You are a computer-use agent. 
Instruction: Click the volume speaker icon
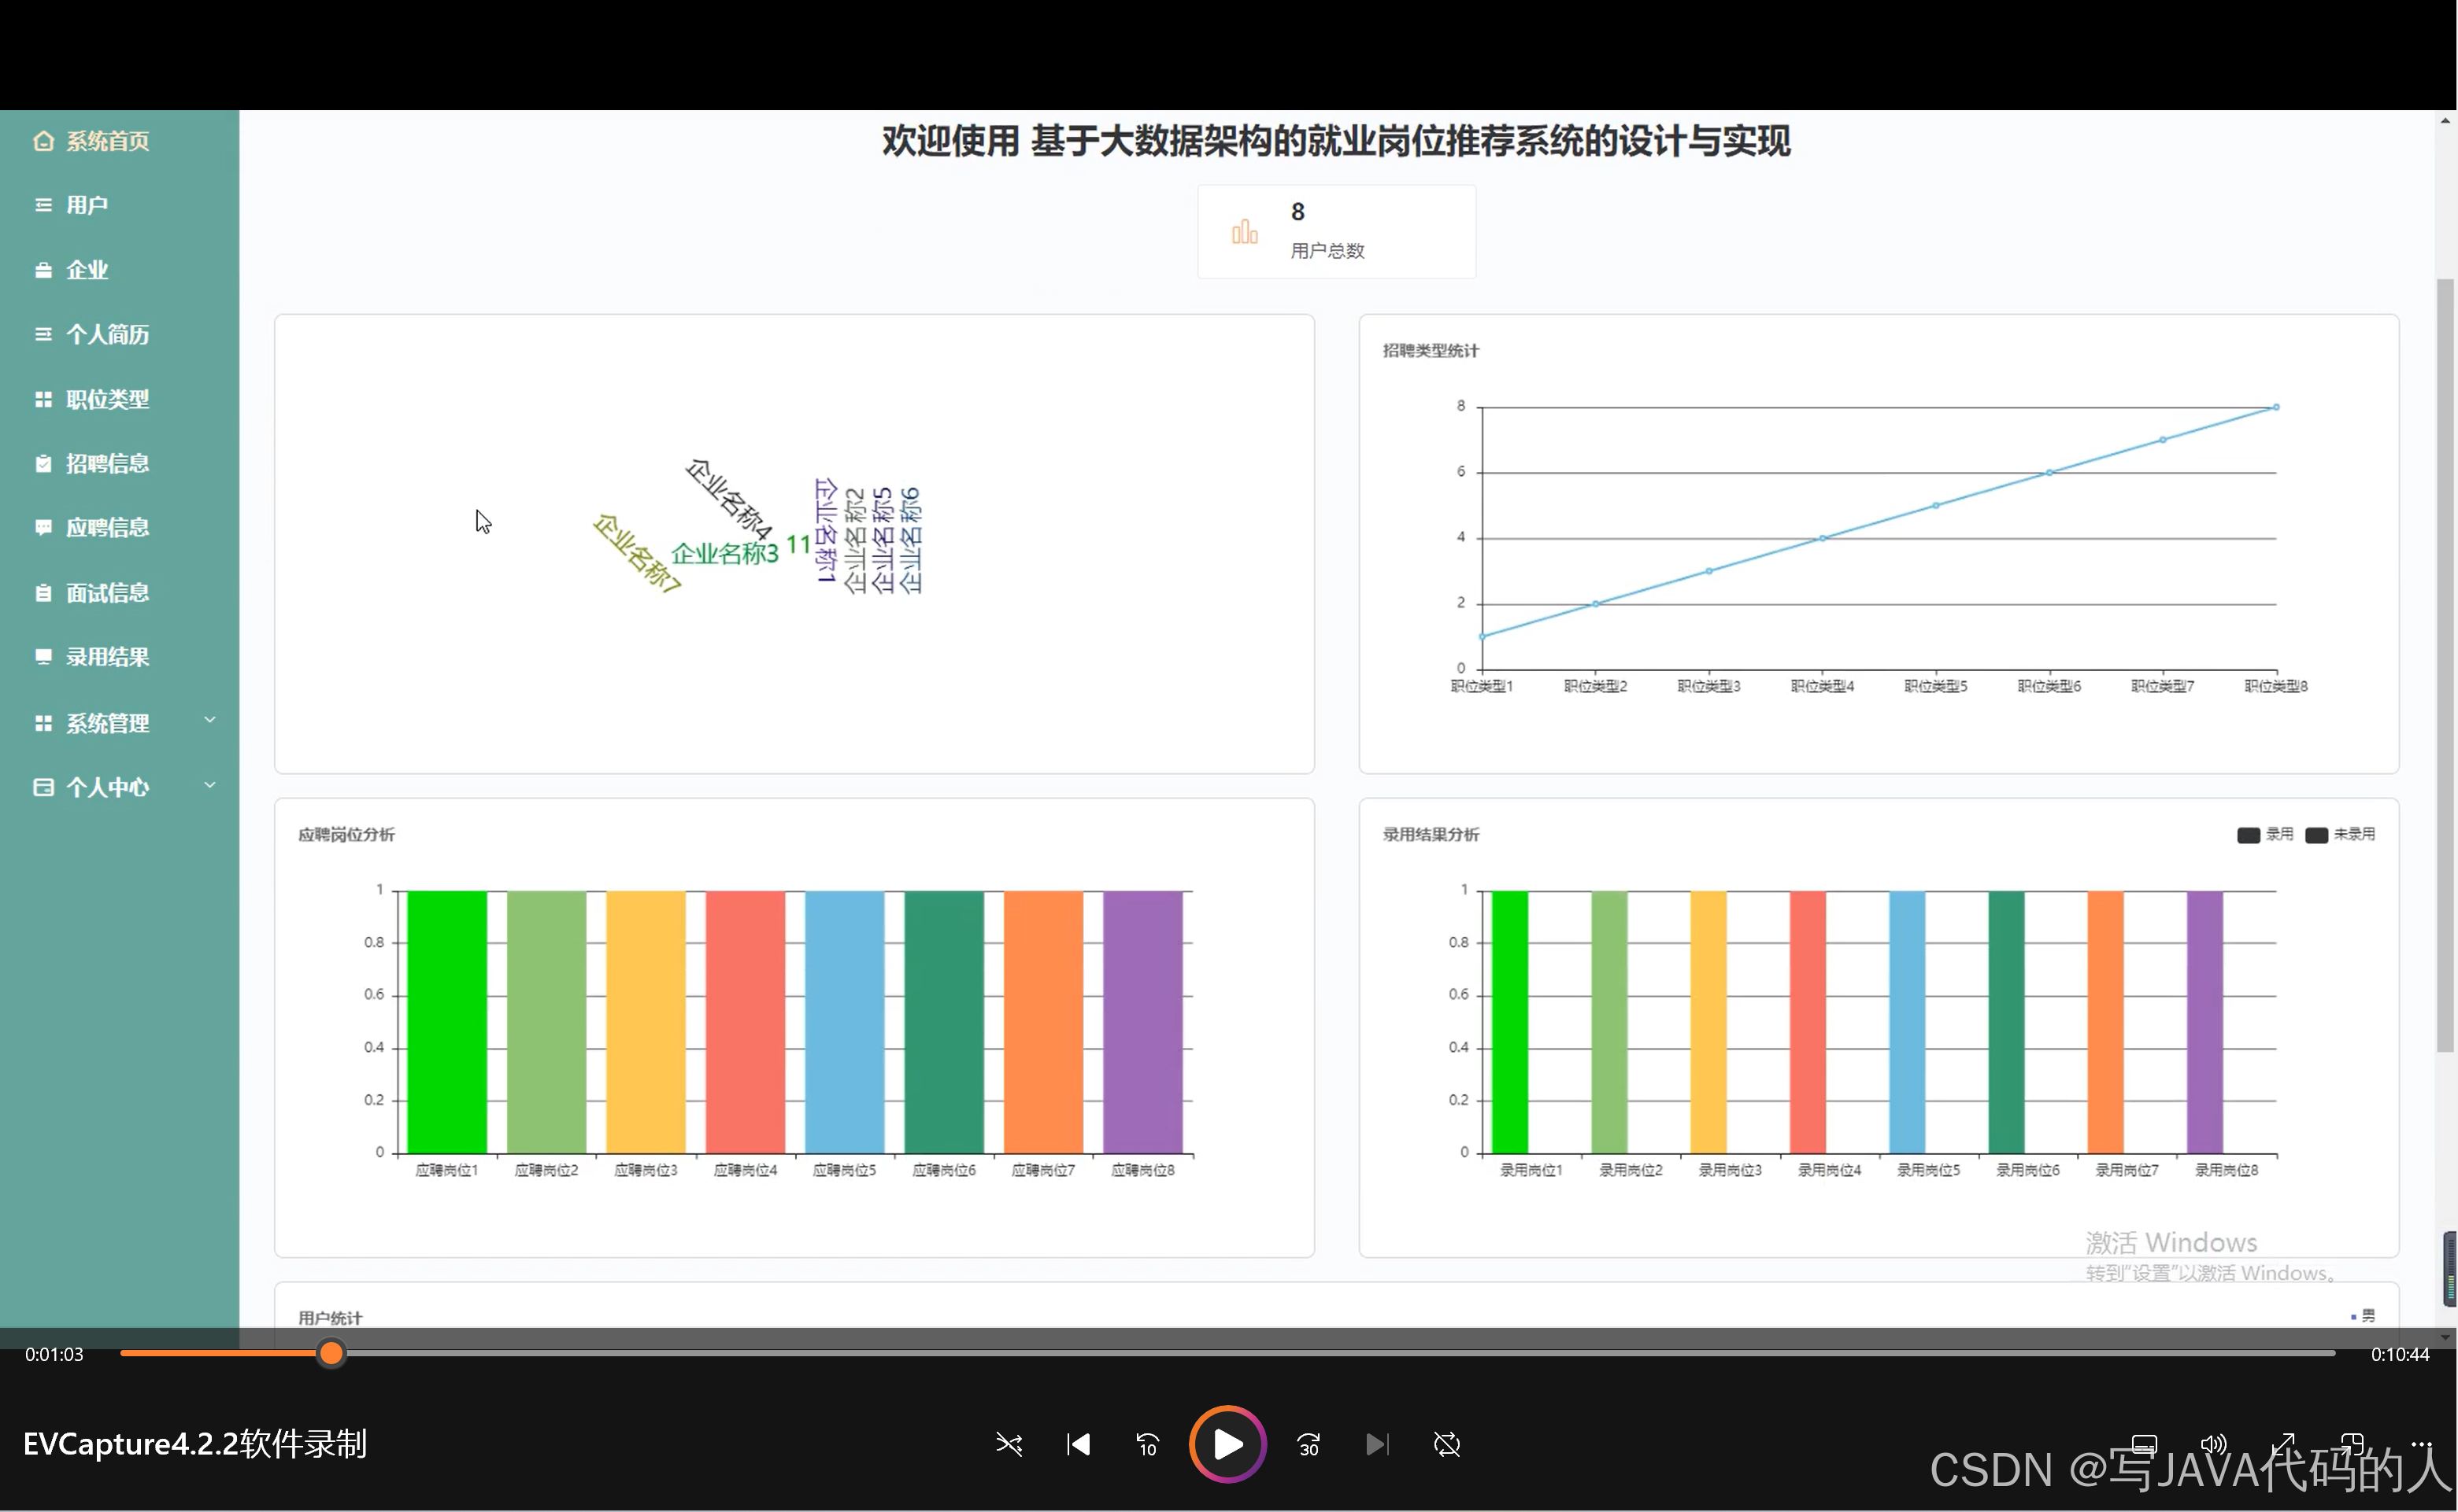tap(2213, 1444)
